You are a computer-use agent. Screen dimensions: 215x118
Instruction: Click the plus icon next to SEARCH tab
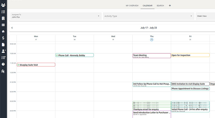[x=170, y=5]
